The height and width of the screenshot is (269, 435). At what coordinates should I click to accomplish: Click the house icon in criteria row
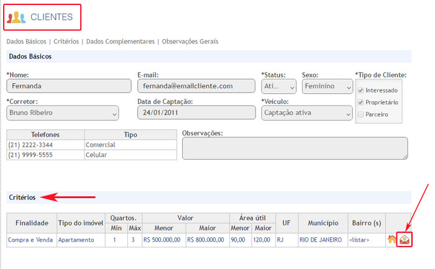[392, 239]
